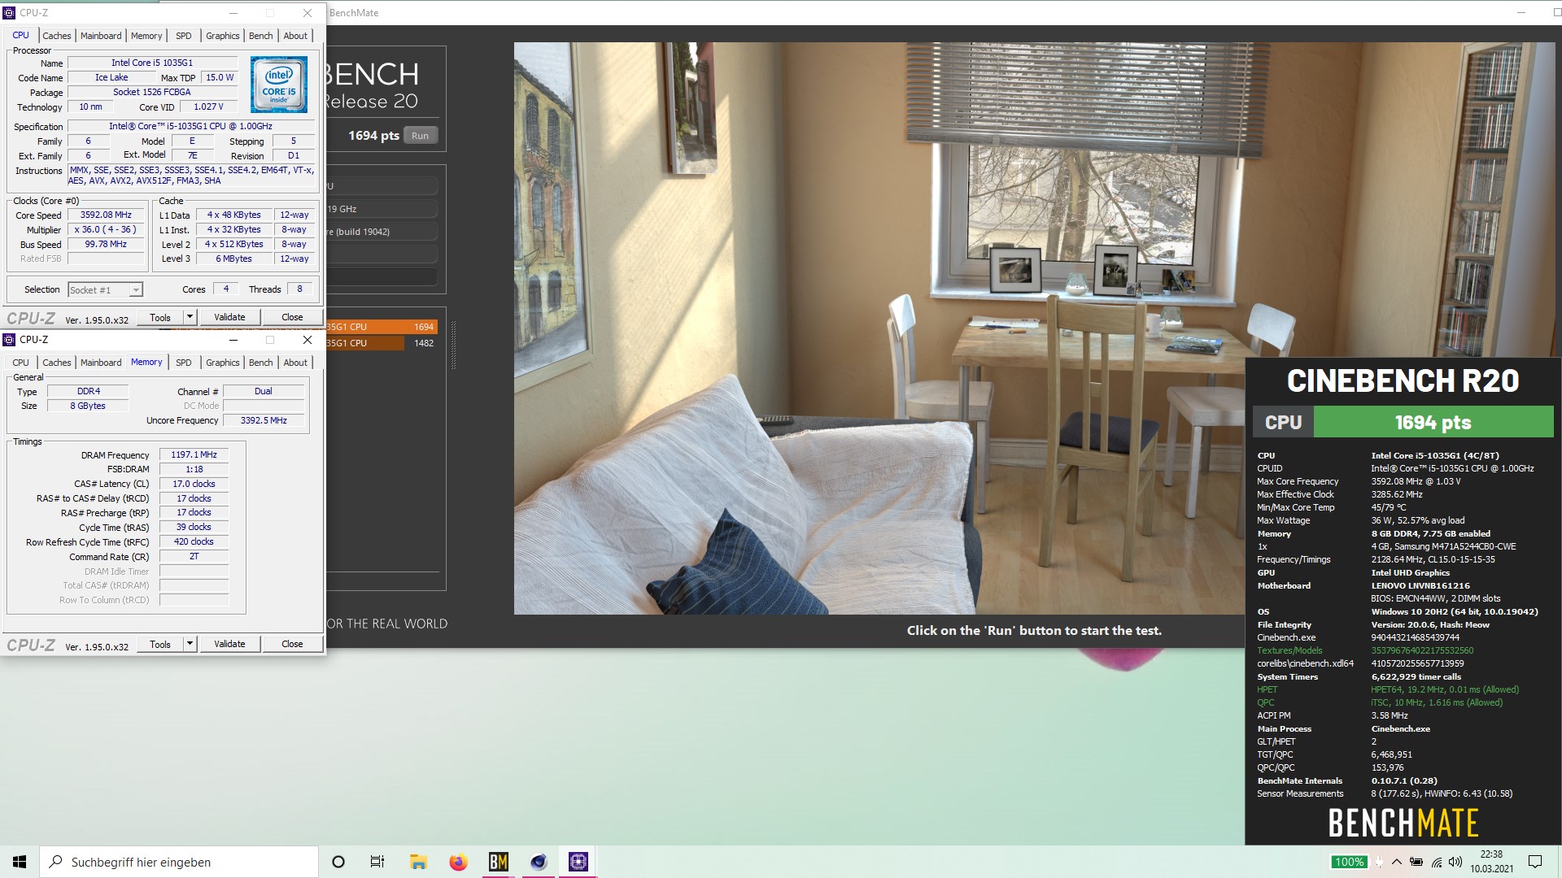This screenshot has height=878, width=1562.
Task: Click the Textures/Models hash line in BenchMate
Action: point(1364,650)
